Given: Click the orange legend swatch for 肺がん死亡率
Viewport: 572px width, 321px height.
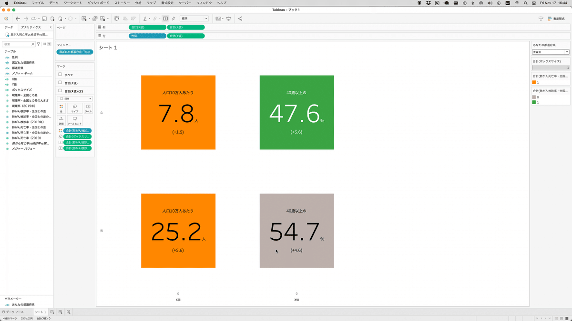Looking at the screenshot, I should coord(534,82).
